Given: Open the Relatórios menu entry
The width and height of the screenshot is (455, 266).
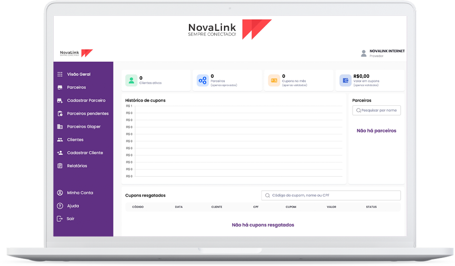Looking at the screenshot, I should click(x=77, y=166).
